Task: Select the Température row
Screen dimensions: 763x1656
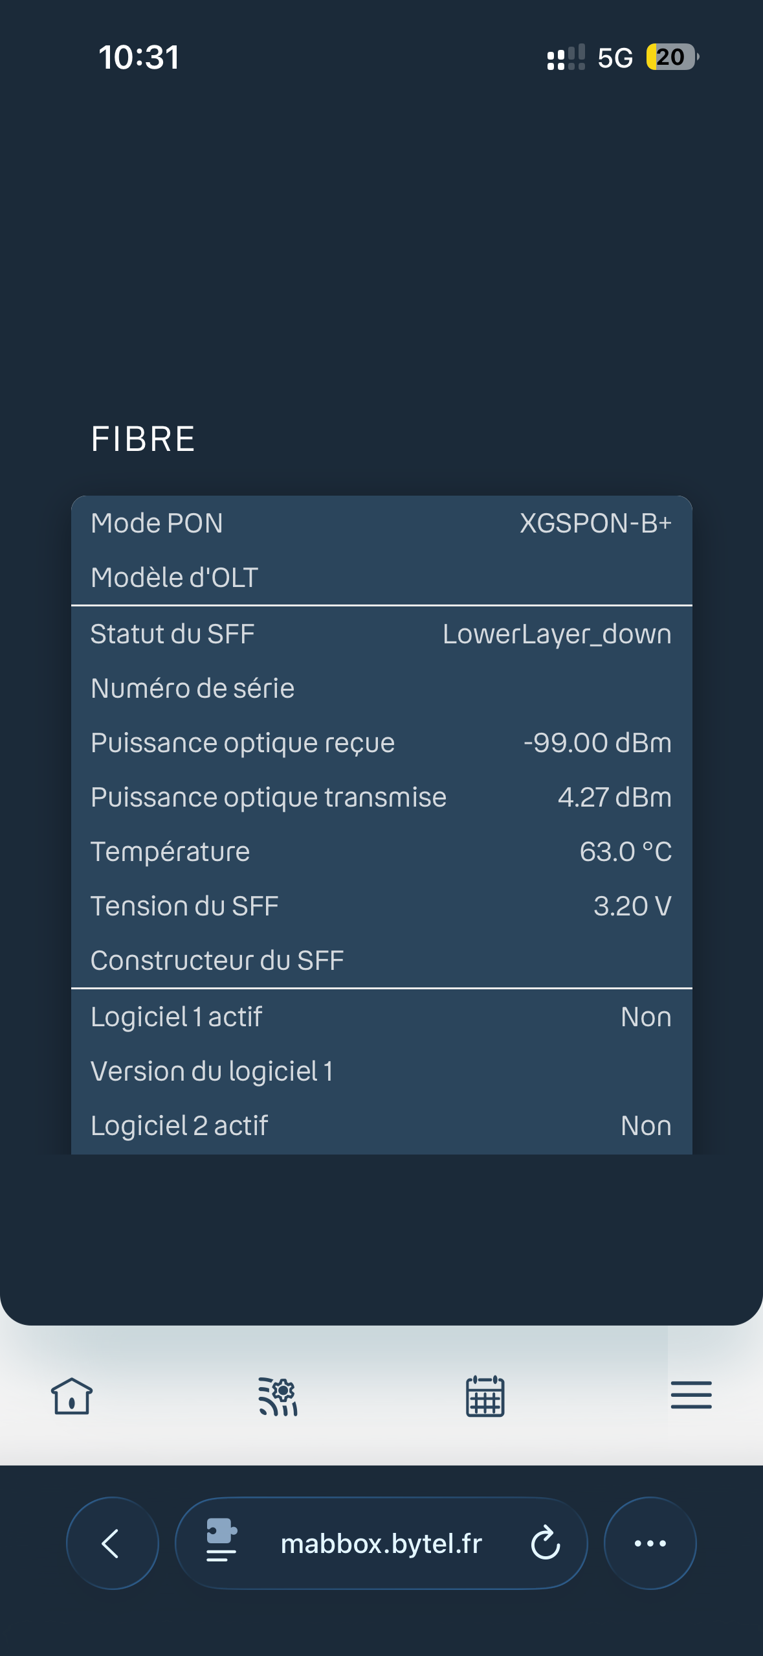Action: click(x=382, y=852)
